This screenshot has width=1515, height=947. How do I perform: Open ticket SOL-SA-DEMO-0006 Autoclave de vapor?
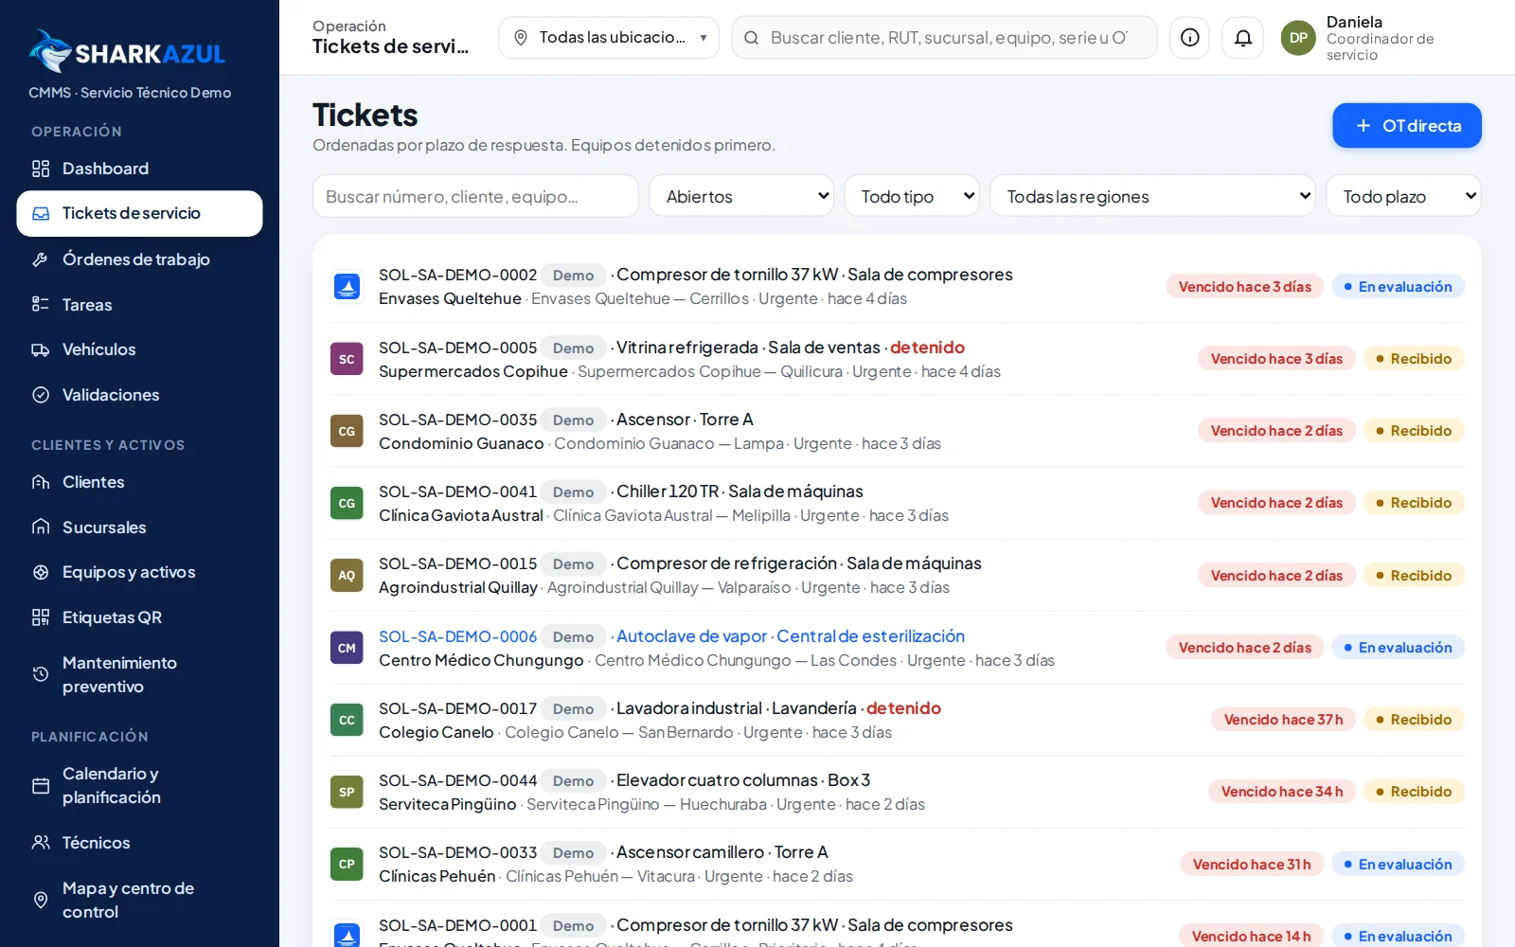pyautogui.click(x=897, y=648)
